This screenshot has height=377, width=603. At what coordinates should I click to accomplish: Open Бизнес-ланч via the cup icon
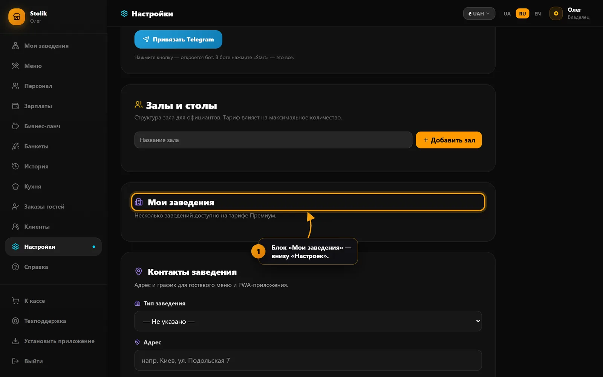[x=15, y=126]
